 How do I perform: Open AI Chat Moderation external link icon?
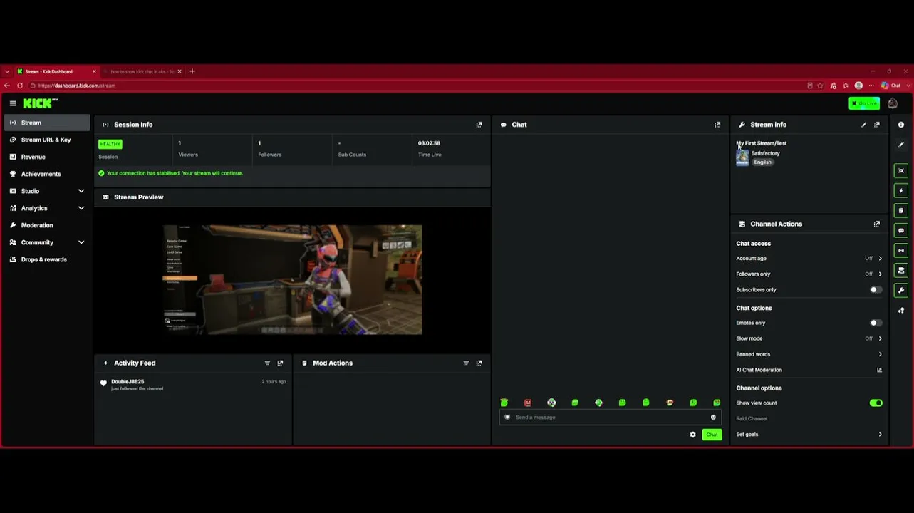[879, 370]
